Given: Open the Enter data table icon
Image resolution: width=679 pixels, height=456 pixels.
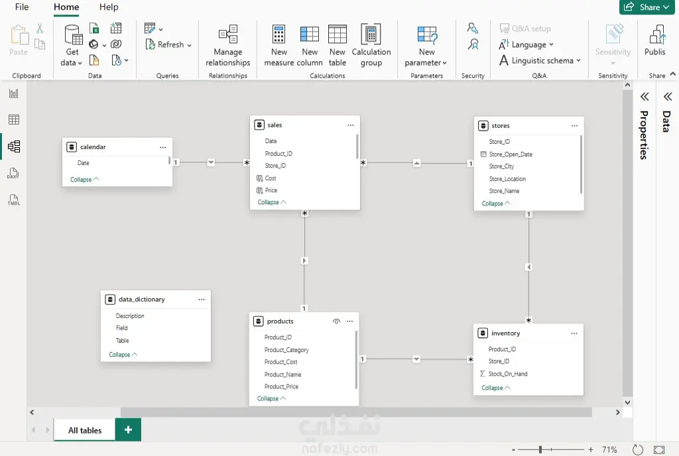Looking at the screenshot, I should click(x=116, y=28).
